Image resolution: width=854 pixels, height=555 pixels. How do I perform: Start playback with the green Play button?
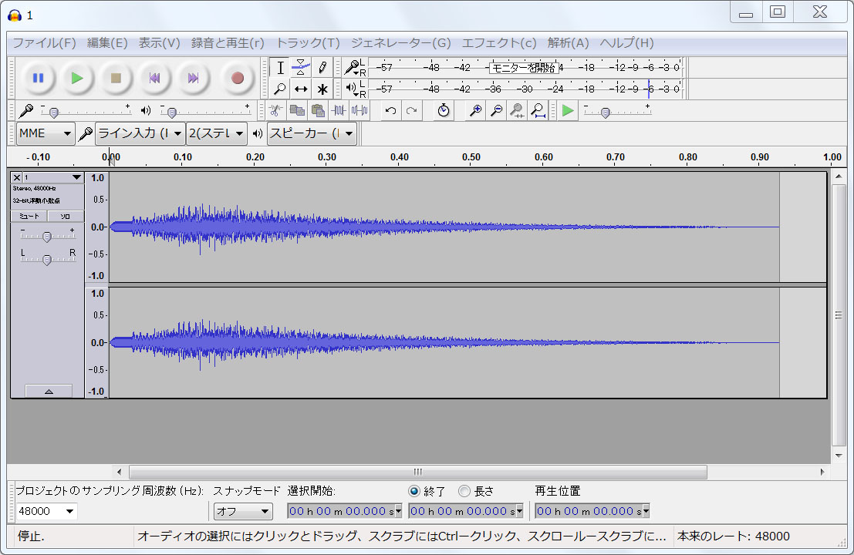77,79
